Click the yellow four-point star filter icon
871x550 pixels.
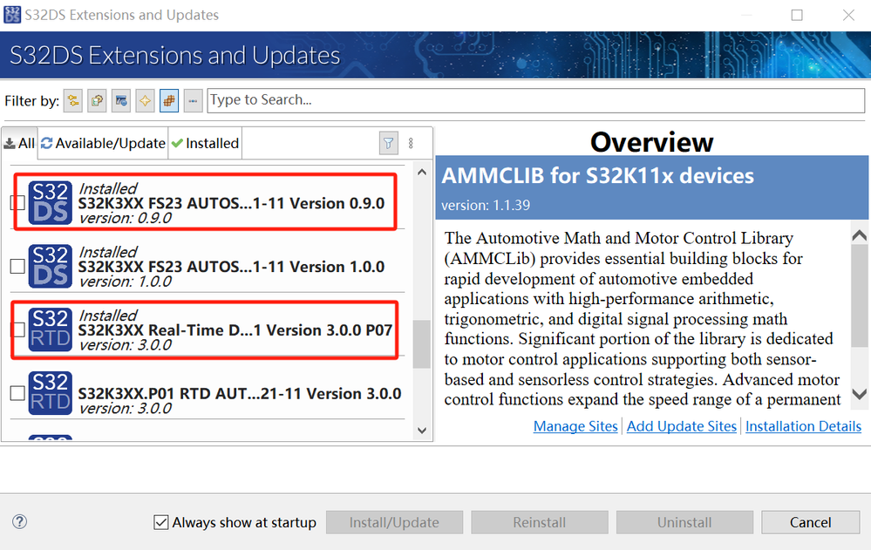(x=145, y=100)
